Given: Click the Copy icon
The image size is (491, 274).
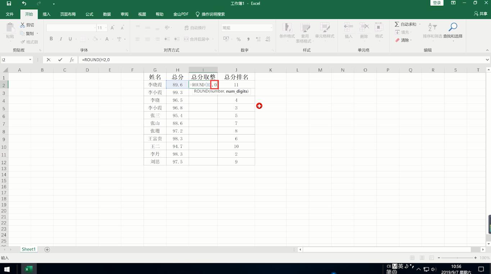Looking at the screenshot, I should [x=22, y=33].
